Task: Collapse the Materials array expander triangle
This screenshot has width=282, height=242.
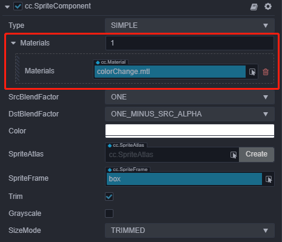Action: pos(13,43)
